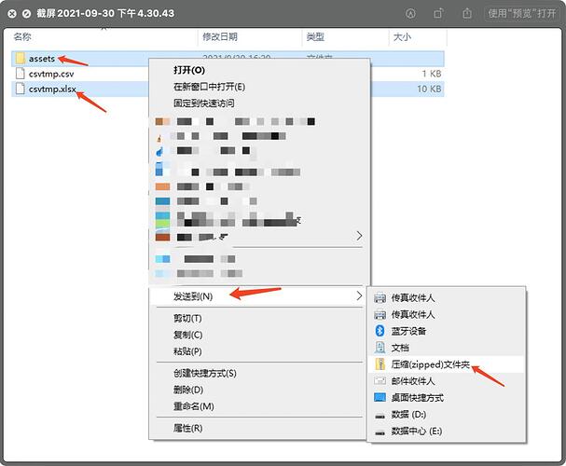Click first fax recipient (传真收件人) printer icon

(x=380, y=298)
